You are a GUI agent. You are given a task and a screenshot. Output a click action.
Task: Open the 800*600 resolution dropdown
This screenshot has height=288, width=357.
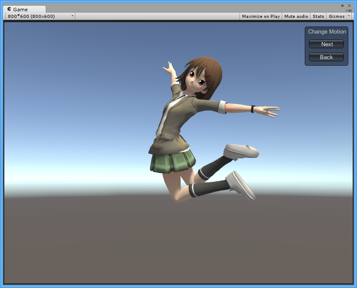(x=40, y=16)
